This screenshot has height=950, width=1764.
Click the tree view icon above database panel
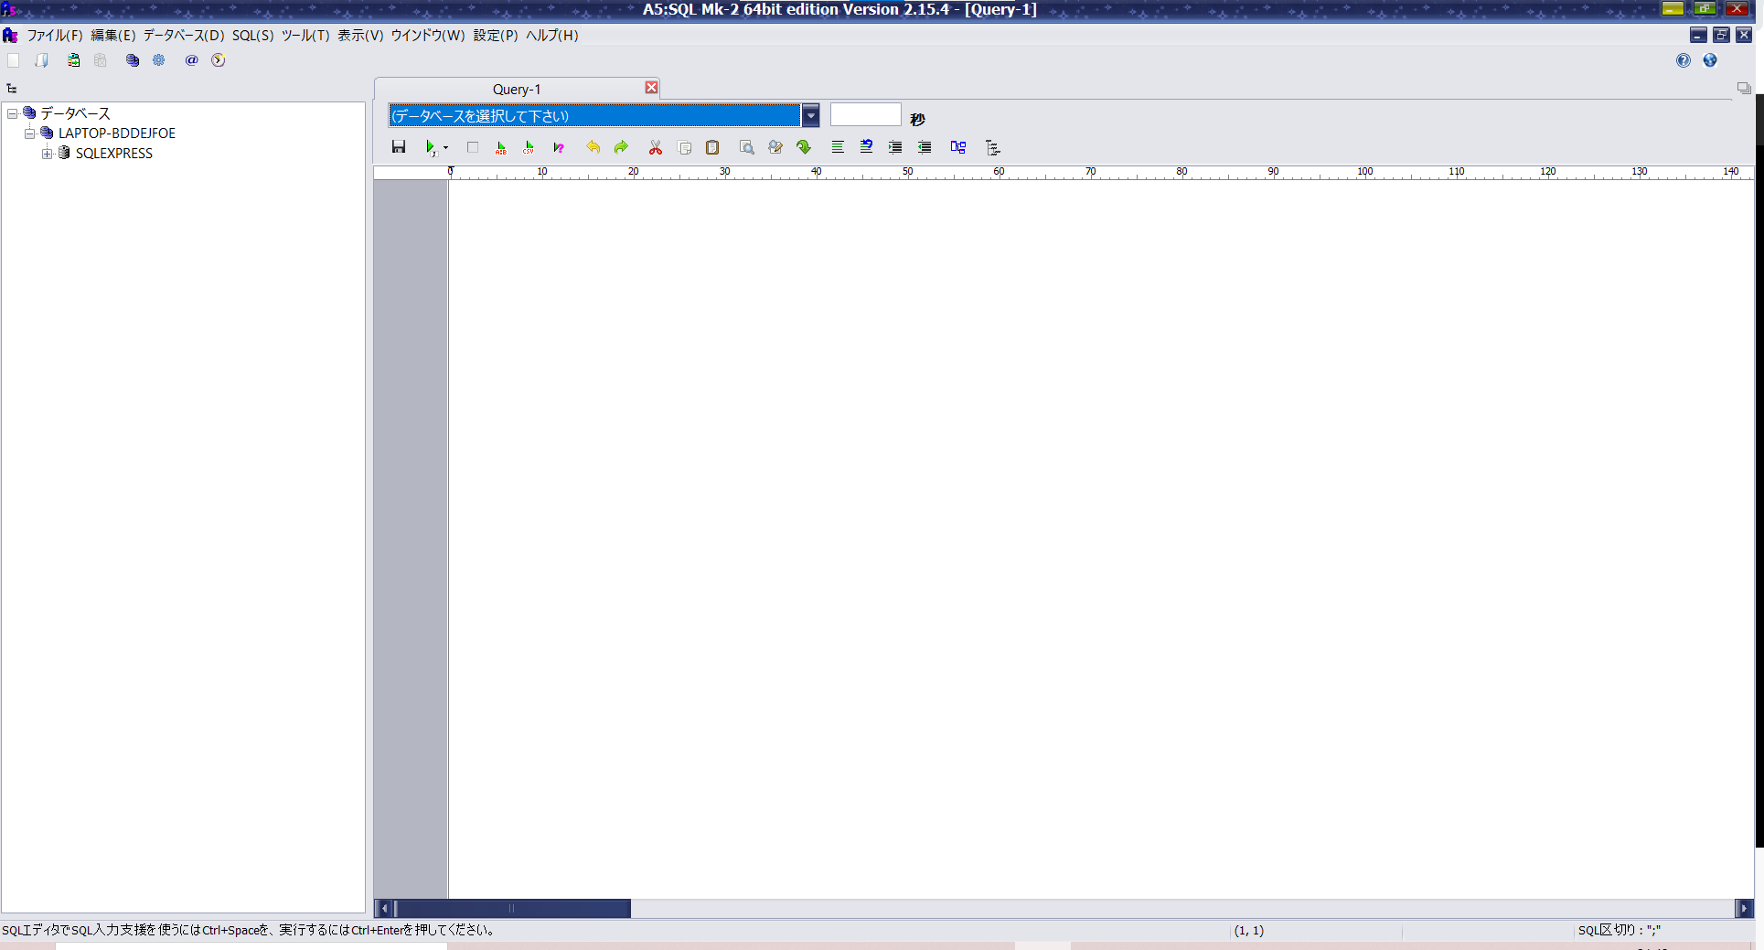[x=12, y=89]
